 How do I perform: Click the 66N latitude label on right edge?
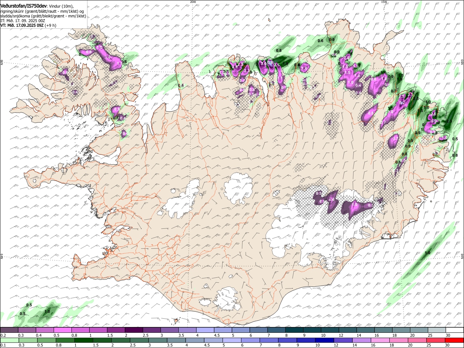point(462,62)
